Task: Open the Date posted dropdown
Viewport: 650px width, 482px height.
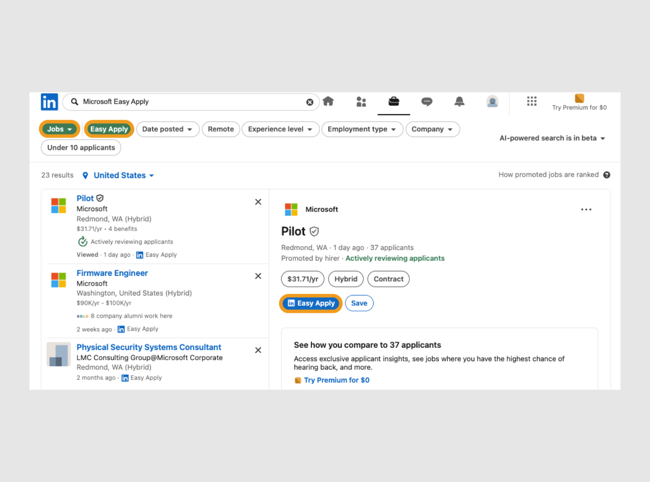Action: tap(167, 129)
